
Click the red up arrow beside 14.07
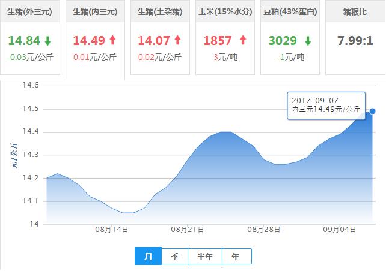click(178, 40)
